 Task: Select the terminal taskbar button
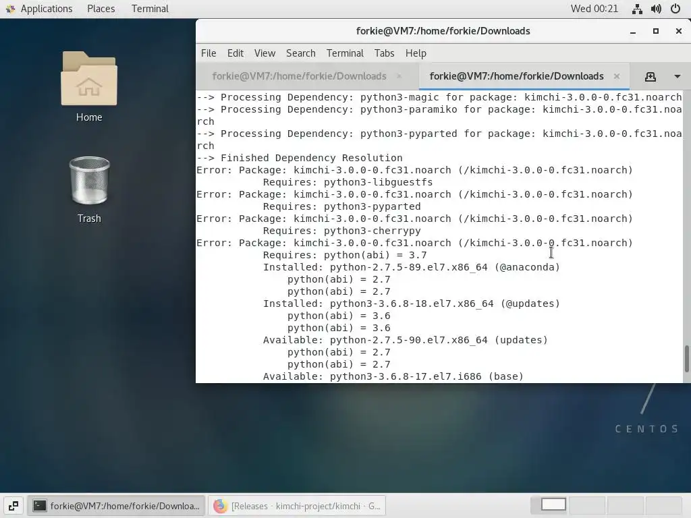point(117,506)
